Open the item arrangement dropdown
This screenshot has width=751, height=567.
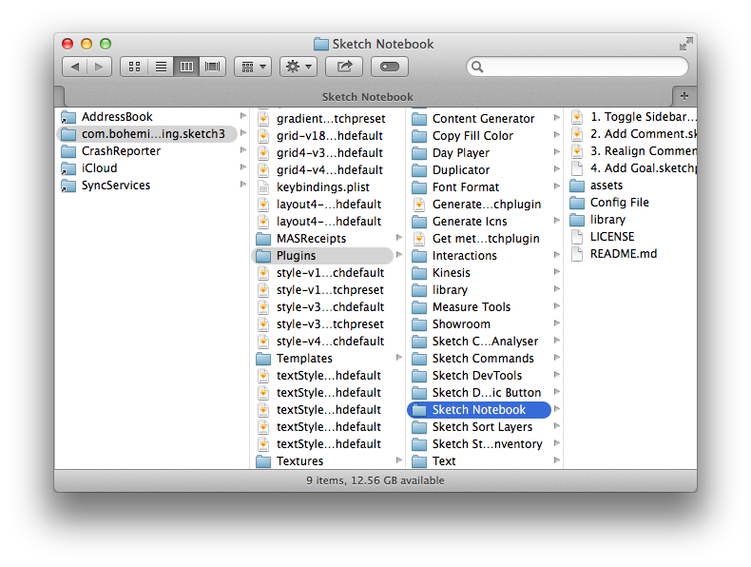pyautogui.click(x=253, y=67)
